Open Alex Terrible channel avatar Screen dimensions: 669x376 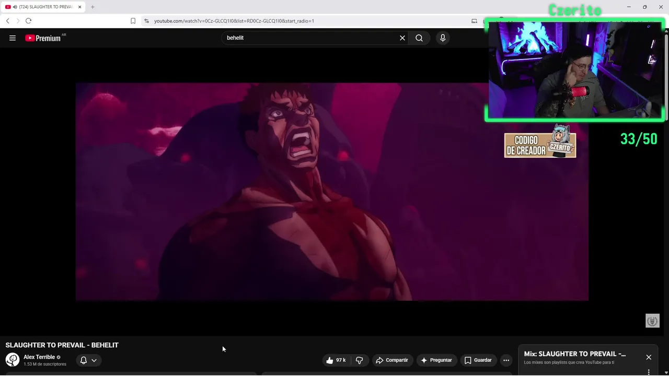point(13,360)
